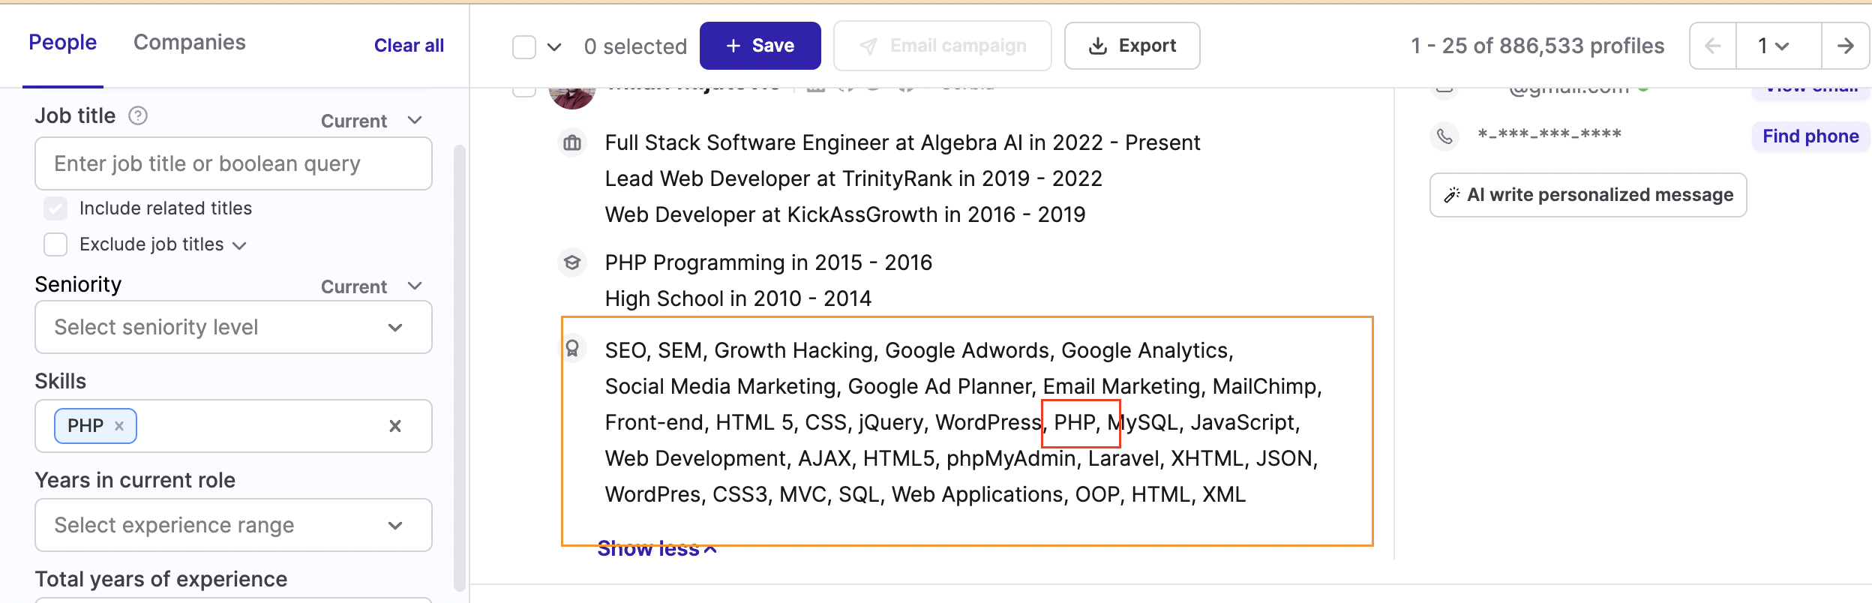Open the Job title help icon
The height and width of the screenshot is (603, 1872).
pos(138,115)
